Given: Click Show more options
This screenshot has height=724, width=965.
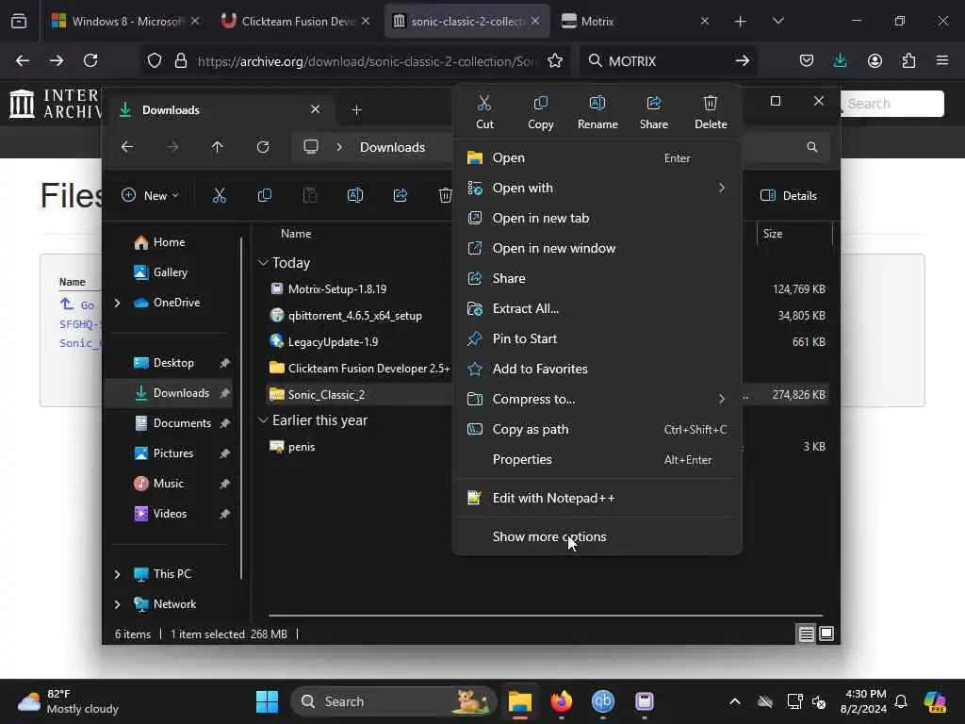Looking at the screenshot, I should (597, 536).
